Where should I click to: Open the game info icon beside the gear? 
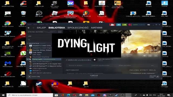pyautogui.click(x=150, y=56)
